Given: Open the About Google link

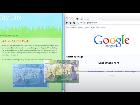Looking at the screenshot, I should [x=130, y=72].
